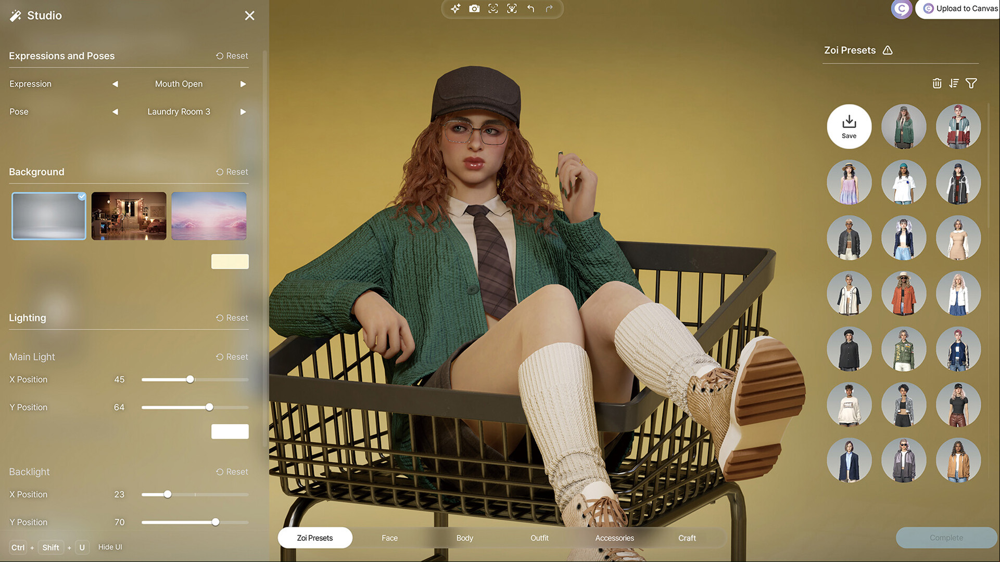Select the white sweatshirt preset
The image size is (1000, 562).
click(x=849, y=404)
